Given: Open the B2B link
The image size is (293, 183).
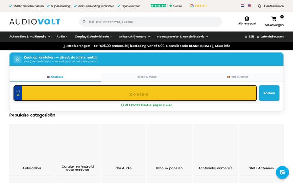Looking at the screenshot, I should pos(251,37).
